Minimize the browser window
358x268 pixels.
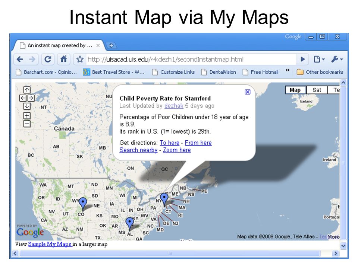coord(311,37)
